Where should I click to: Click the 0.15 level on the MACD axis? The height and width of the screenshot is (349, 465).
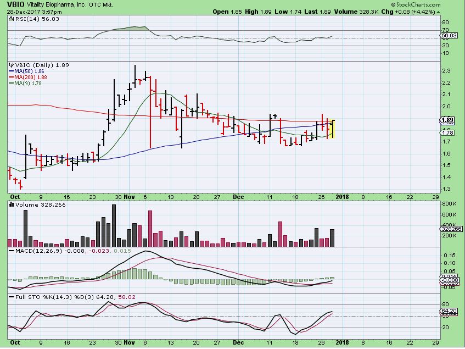click(x=450, y=255)
